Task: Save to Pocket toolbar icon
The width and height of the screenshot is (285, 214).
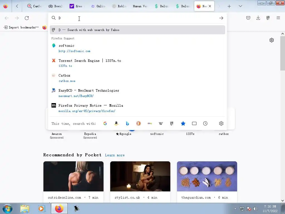Action: 248,18
